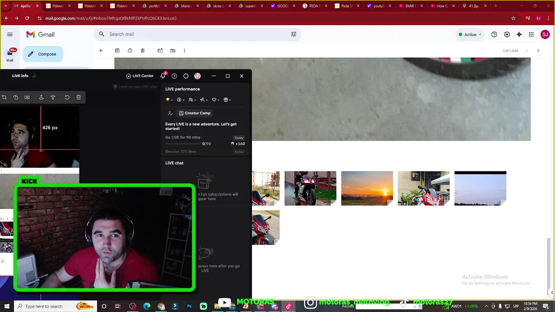Move the source layer down

(53, 97)
